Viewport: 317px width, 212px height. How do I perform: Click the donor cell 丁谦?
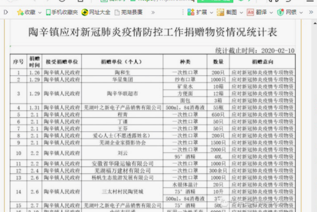coord(122,121)
